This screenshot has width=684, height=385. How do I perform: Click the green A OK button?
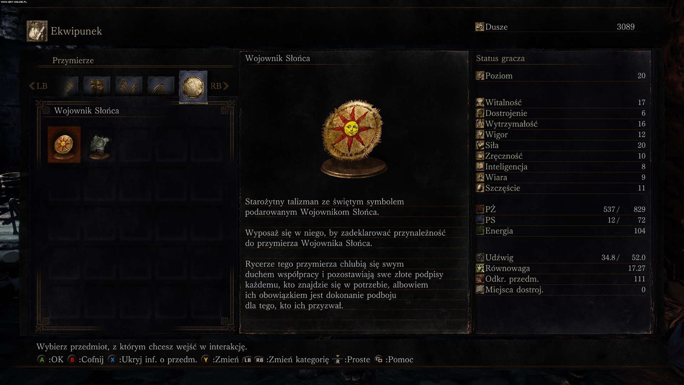point(42,360)
